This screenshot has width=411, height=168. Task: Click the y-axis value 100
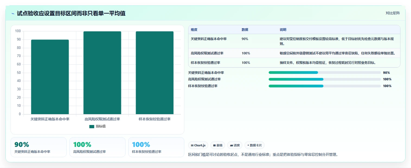tap(18, 31)
